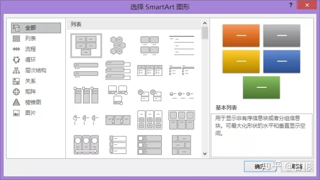Close the SmartArt dialog

point(307,5)
